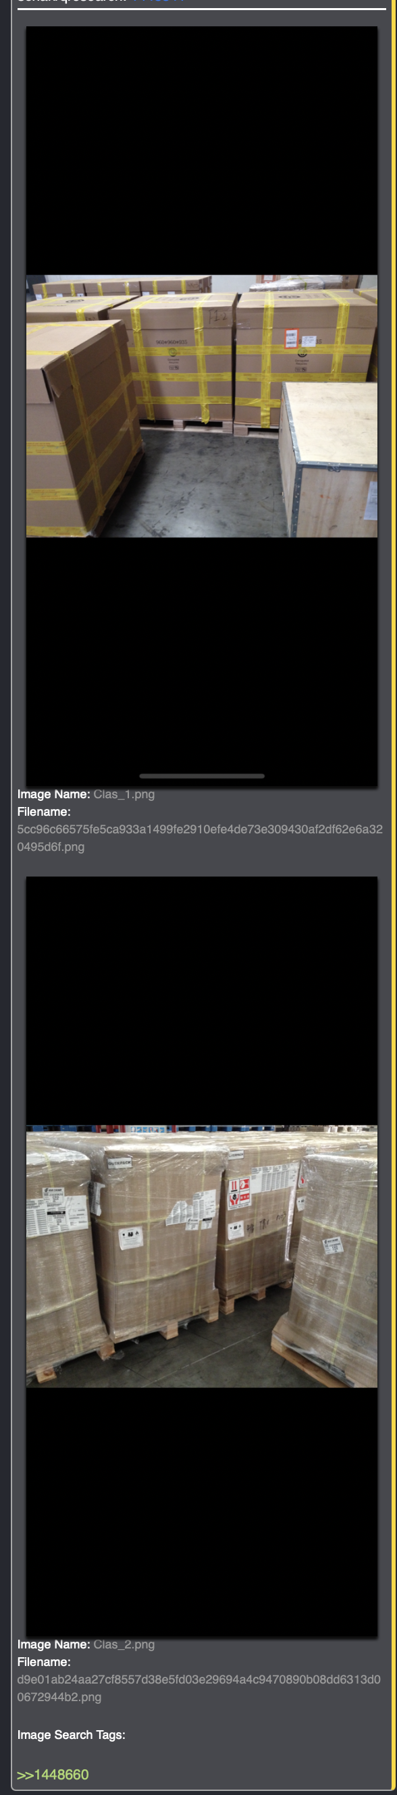The image size is (397, 1795).
Task: Click the 'Image Name:' label under second image
Action: (53, 1644)
